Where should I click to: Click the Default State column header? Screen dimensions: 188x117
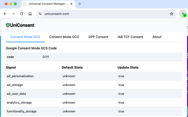click(x=72, y=68)
